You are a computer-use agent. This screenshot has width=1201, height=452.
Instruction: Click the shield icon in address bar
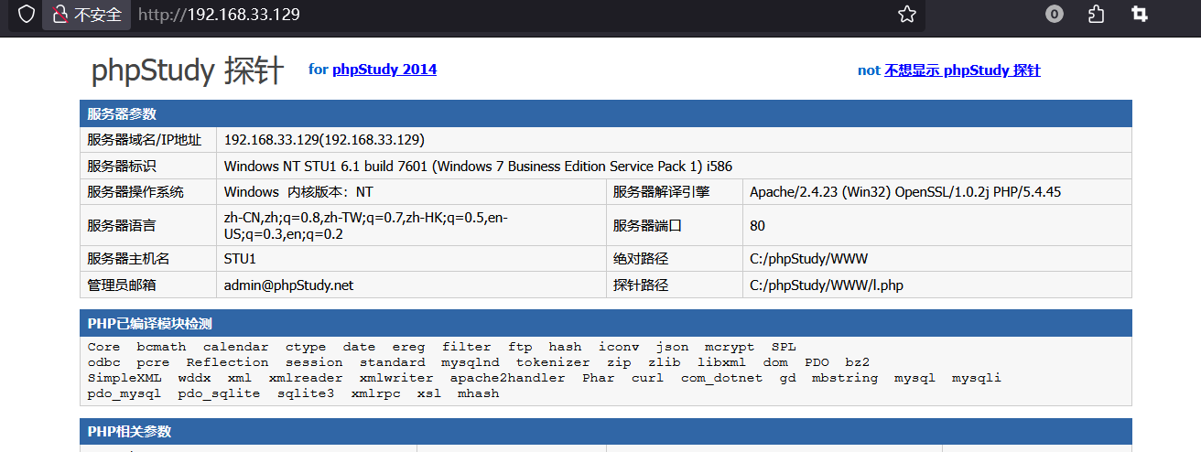[27, 15]
